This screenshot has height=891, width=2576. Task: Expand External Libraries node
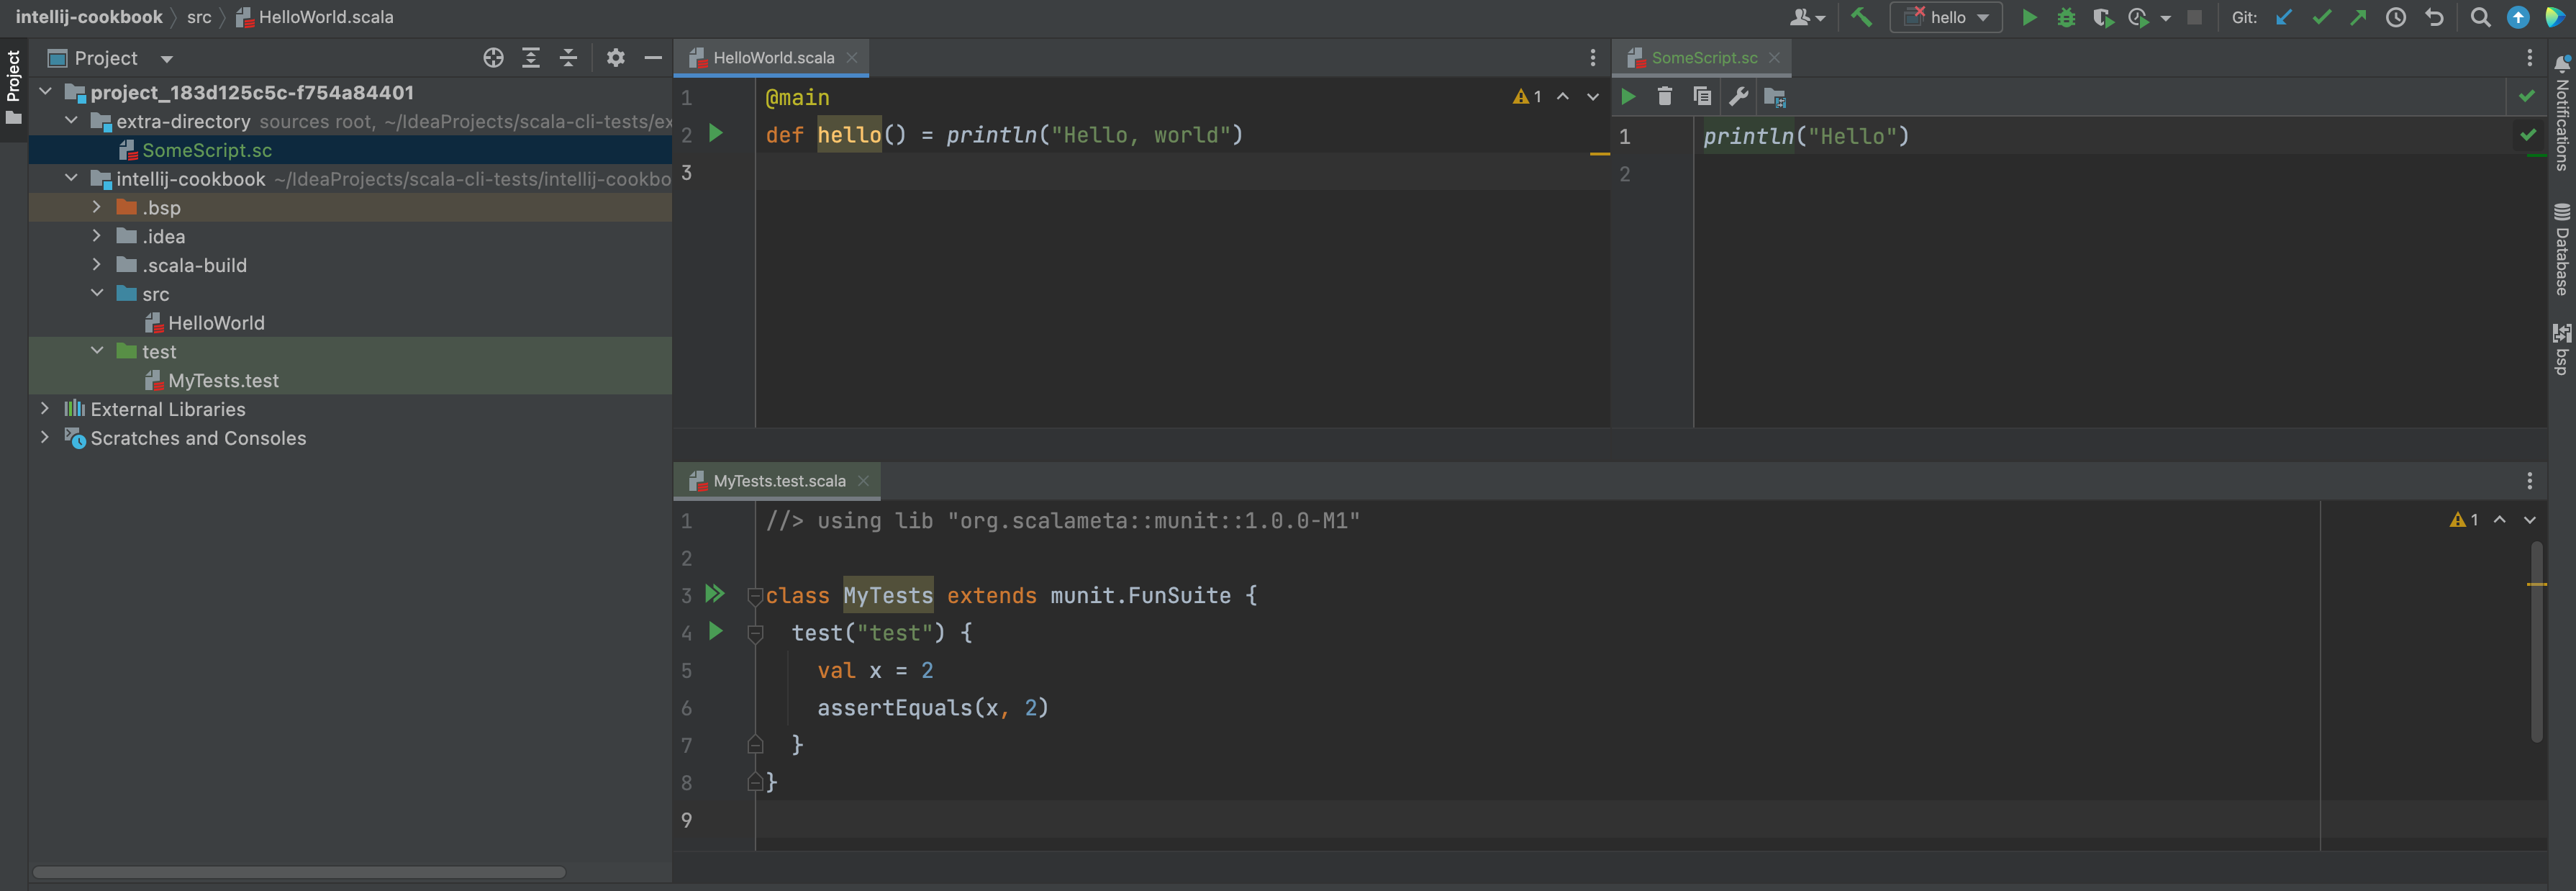pyautogui.click(x=45, y=408)
